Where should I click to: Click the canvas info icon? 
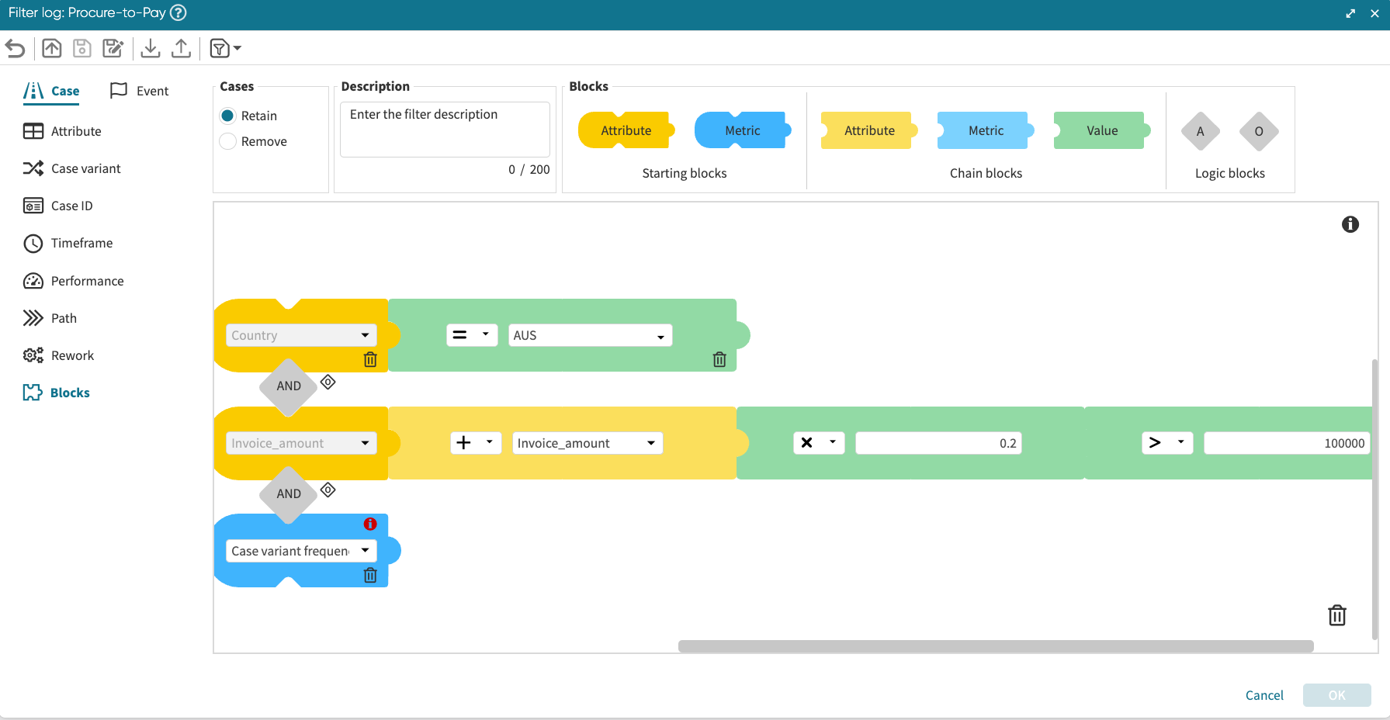[1350, 224]
